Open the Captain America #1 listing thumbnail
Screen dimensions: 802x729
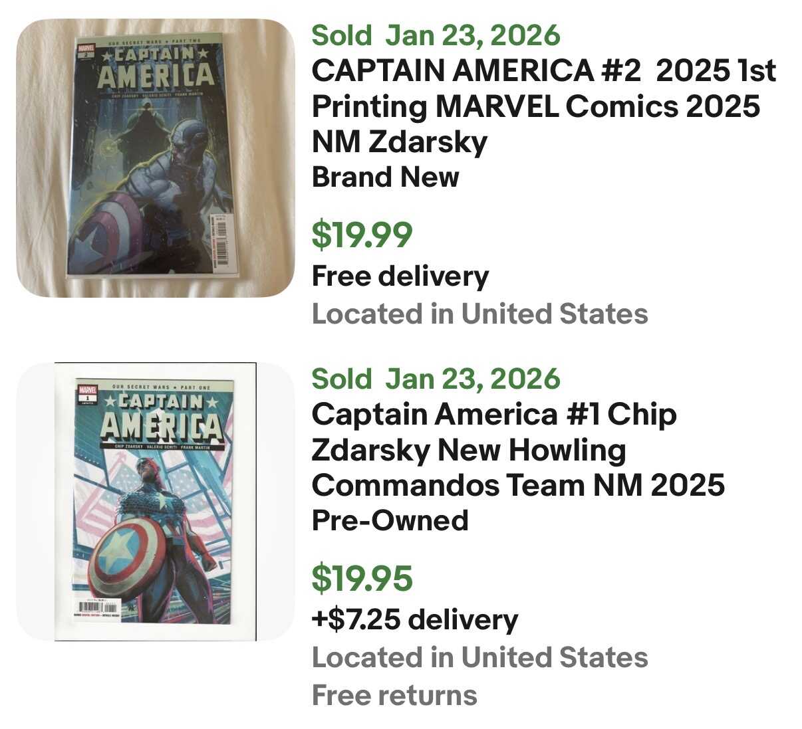pos(155,502)
